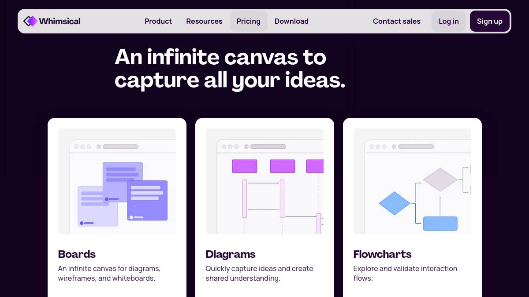Click the Flowcharts card title
The image size is (529, 297).
tap(382, 254)
